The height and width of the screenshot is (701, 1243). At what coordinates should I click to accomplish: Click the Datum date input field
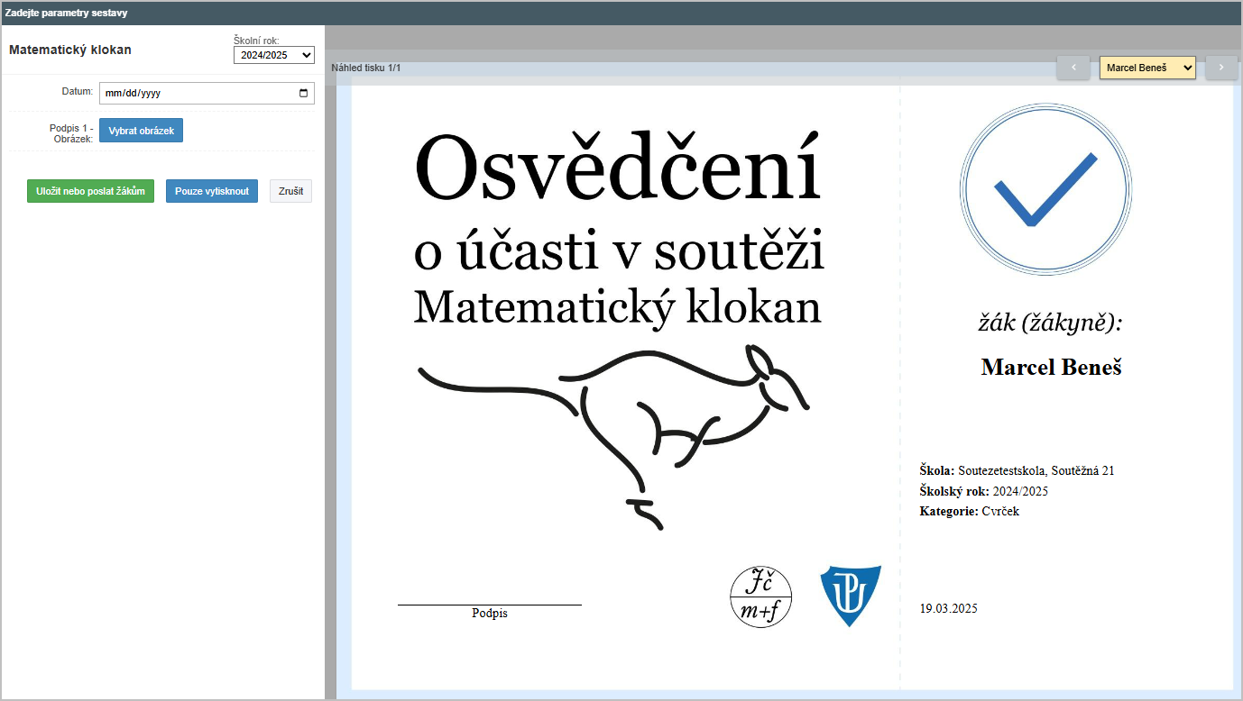pyautogui.click(x=207, y=93)
